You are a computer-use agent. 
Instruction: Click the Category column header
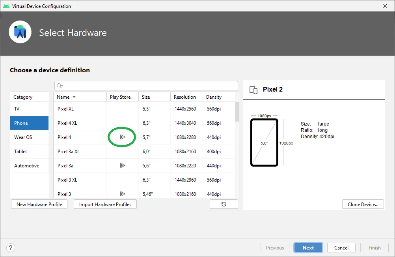30,97
